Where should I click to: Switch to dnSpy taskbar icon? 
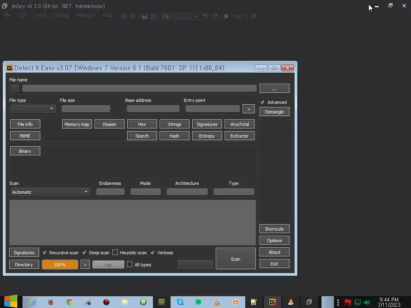[309, 302]
